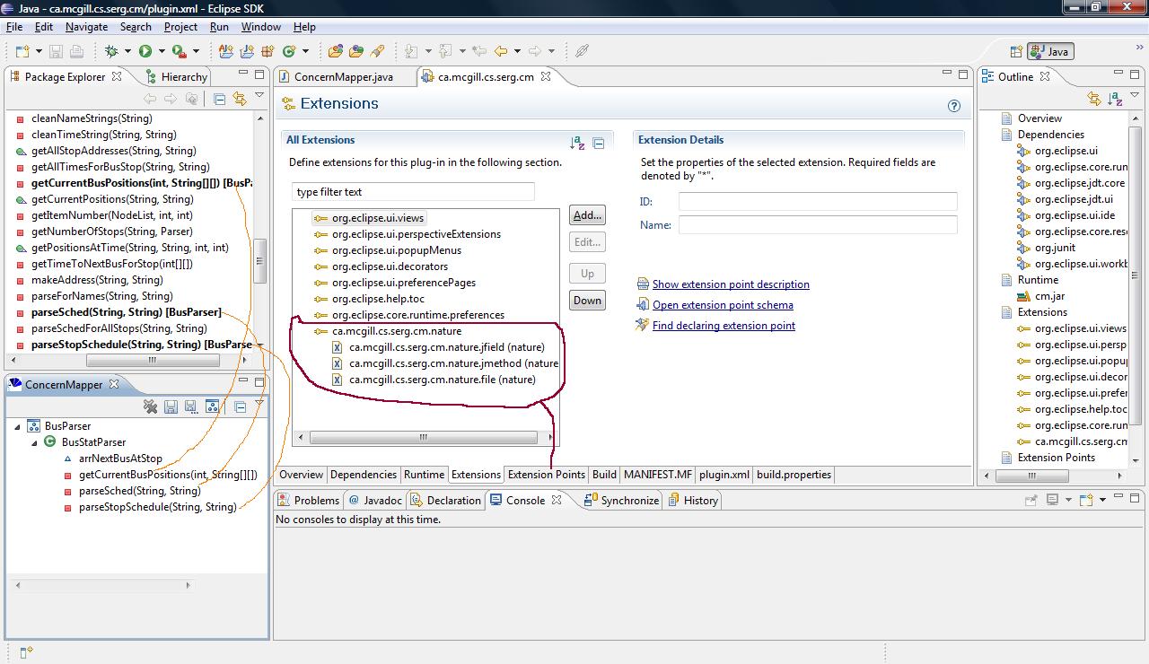Click the ConcernMapper new concern icon

pos(212,406)
